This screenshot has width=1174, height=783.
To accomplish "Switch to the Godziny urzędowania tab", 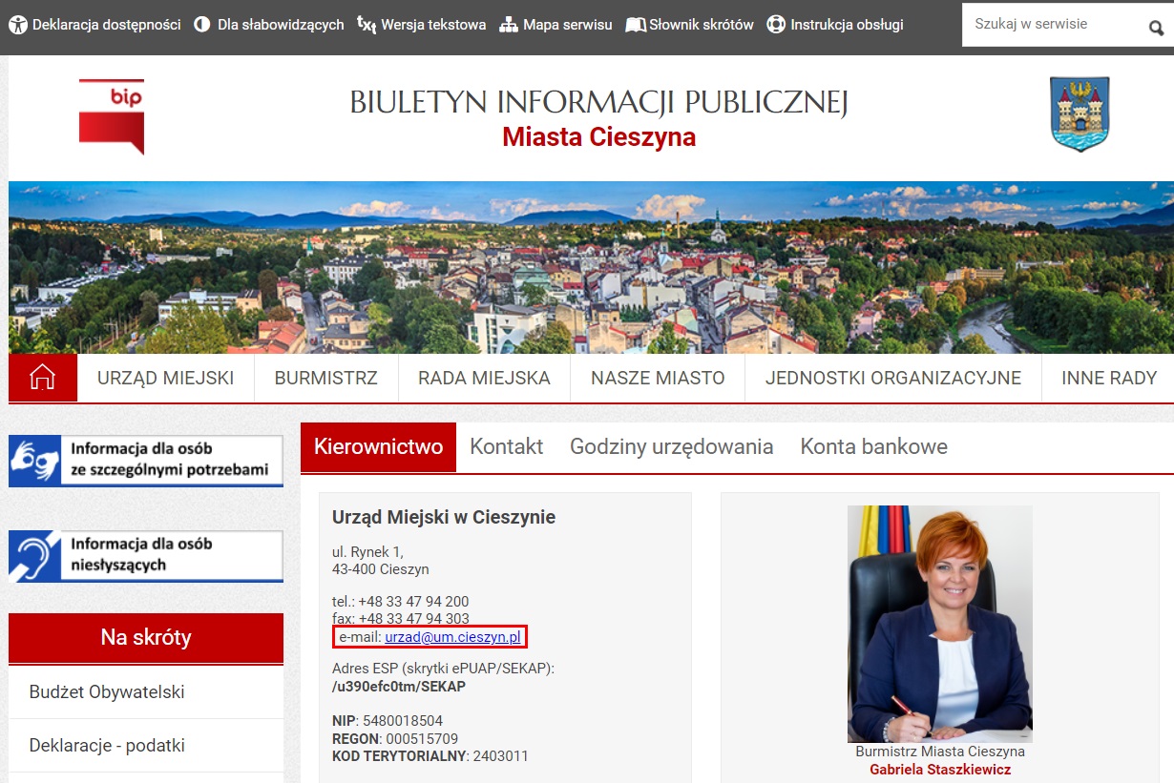I will coord(672,446).
